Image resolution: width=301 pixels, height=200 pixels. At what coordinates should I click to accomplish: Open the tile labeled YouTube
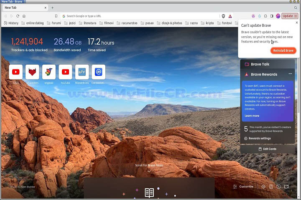tap(65, 72)
